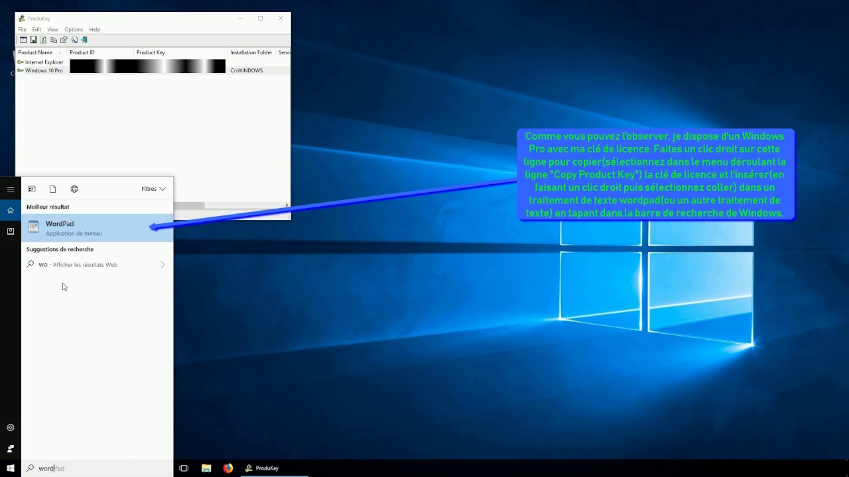Screen dimensions: 849x477
Task: Click the 'Meilleur résultat' heading
Action: pos(48,207)
